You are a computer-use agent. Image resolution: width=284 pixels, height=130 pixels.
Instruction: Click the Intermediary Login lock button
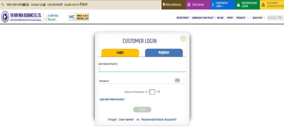[x=247, y=5]
